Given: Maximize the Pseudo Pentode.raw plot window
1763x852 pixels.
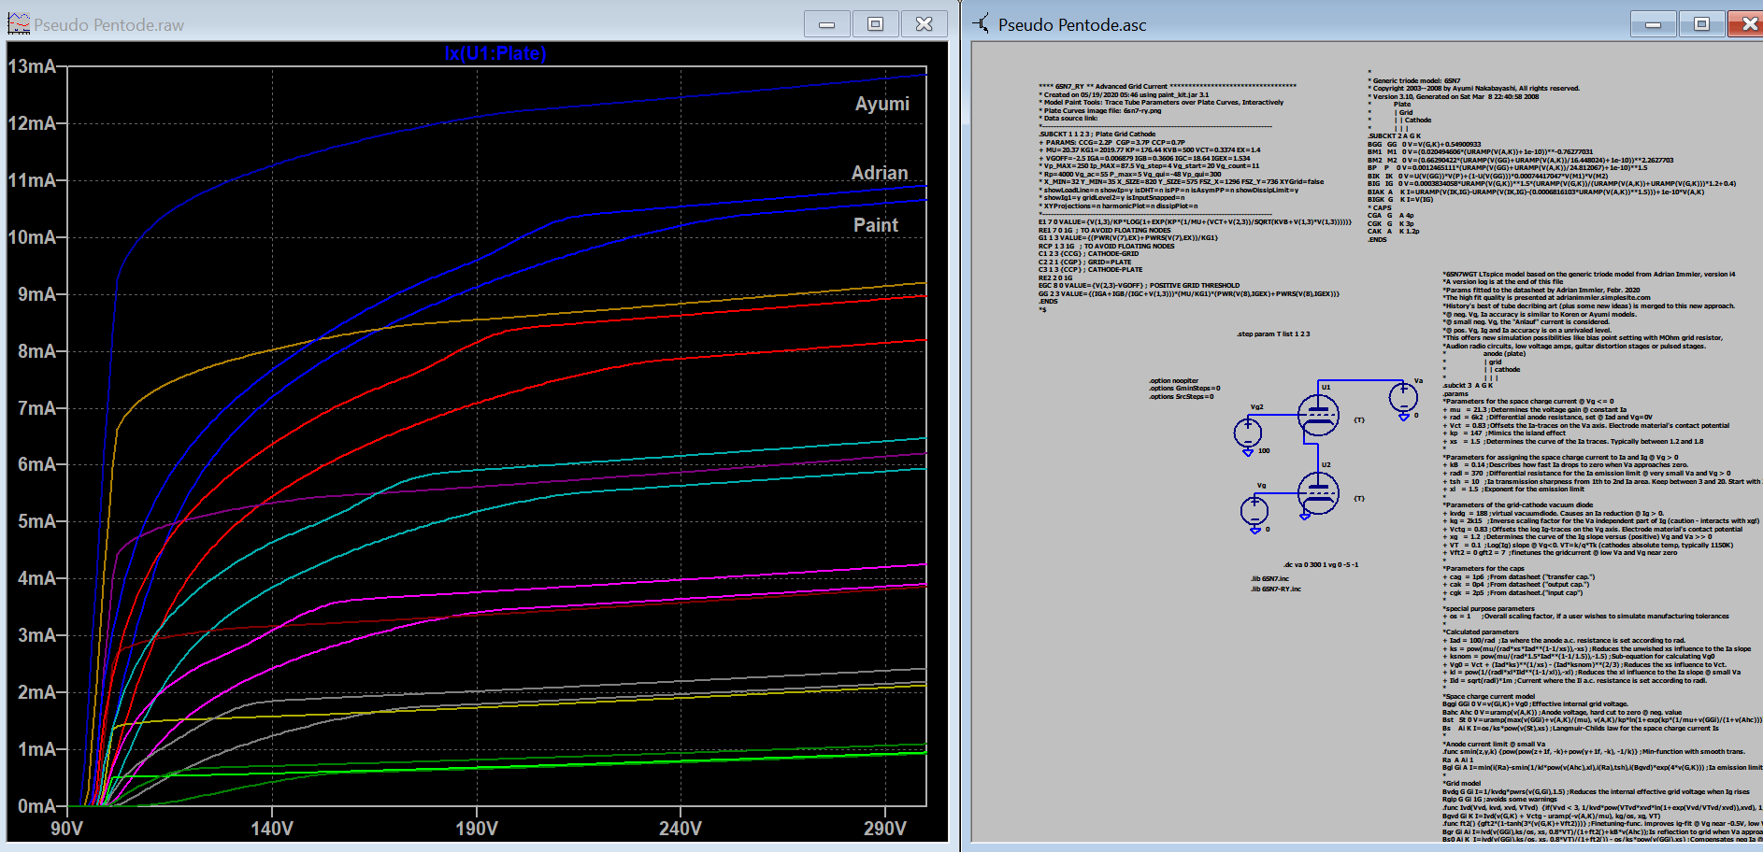Looking at the screenshot, I should (x=876, y=24).
